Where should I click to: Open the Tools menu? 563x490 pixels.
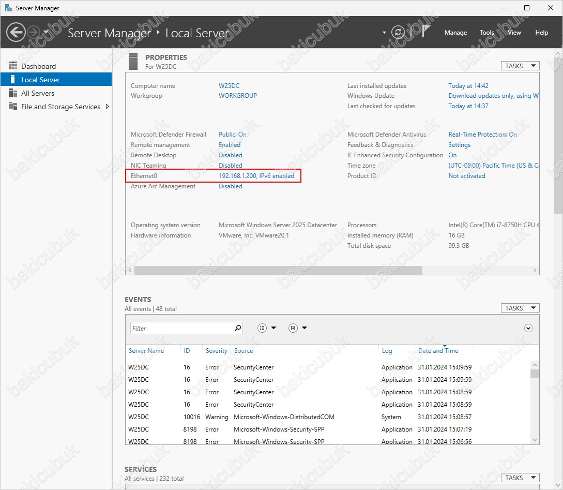tap(487, 32)
